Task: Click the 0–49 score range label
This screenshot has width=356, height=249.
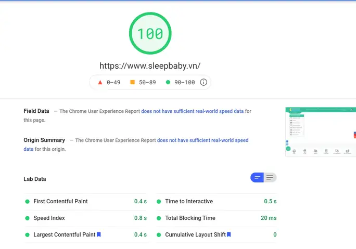Action: tap(113, 82)
